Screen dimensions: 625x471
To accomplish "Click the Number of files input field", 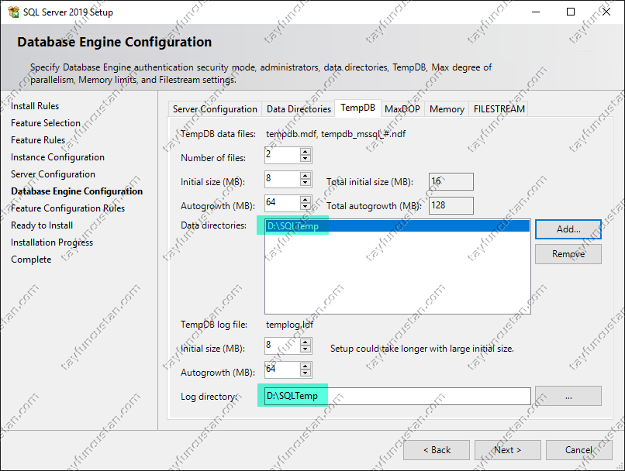I will click(x=282, y=155).
